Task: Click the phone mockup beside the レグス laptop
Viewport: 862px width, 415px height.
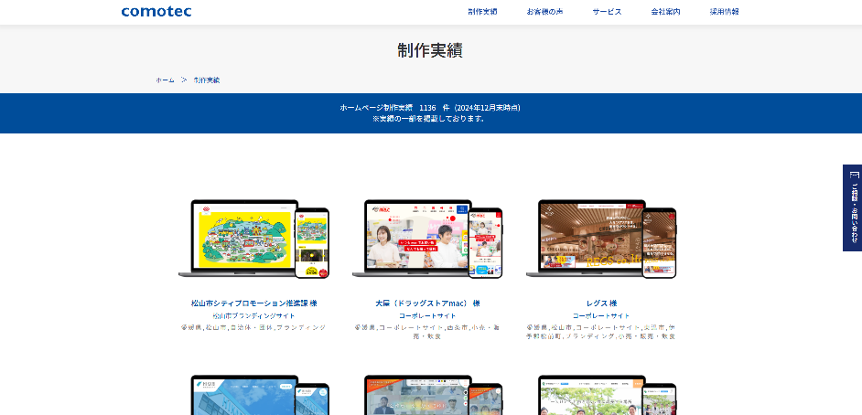Action: [659, 242]
